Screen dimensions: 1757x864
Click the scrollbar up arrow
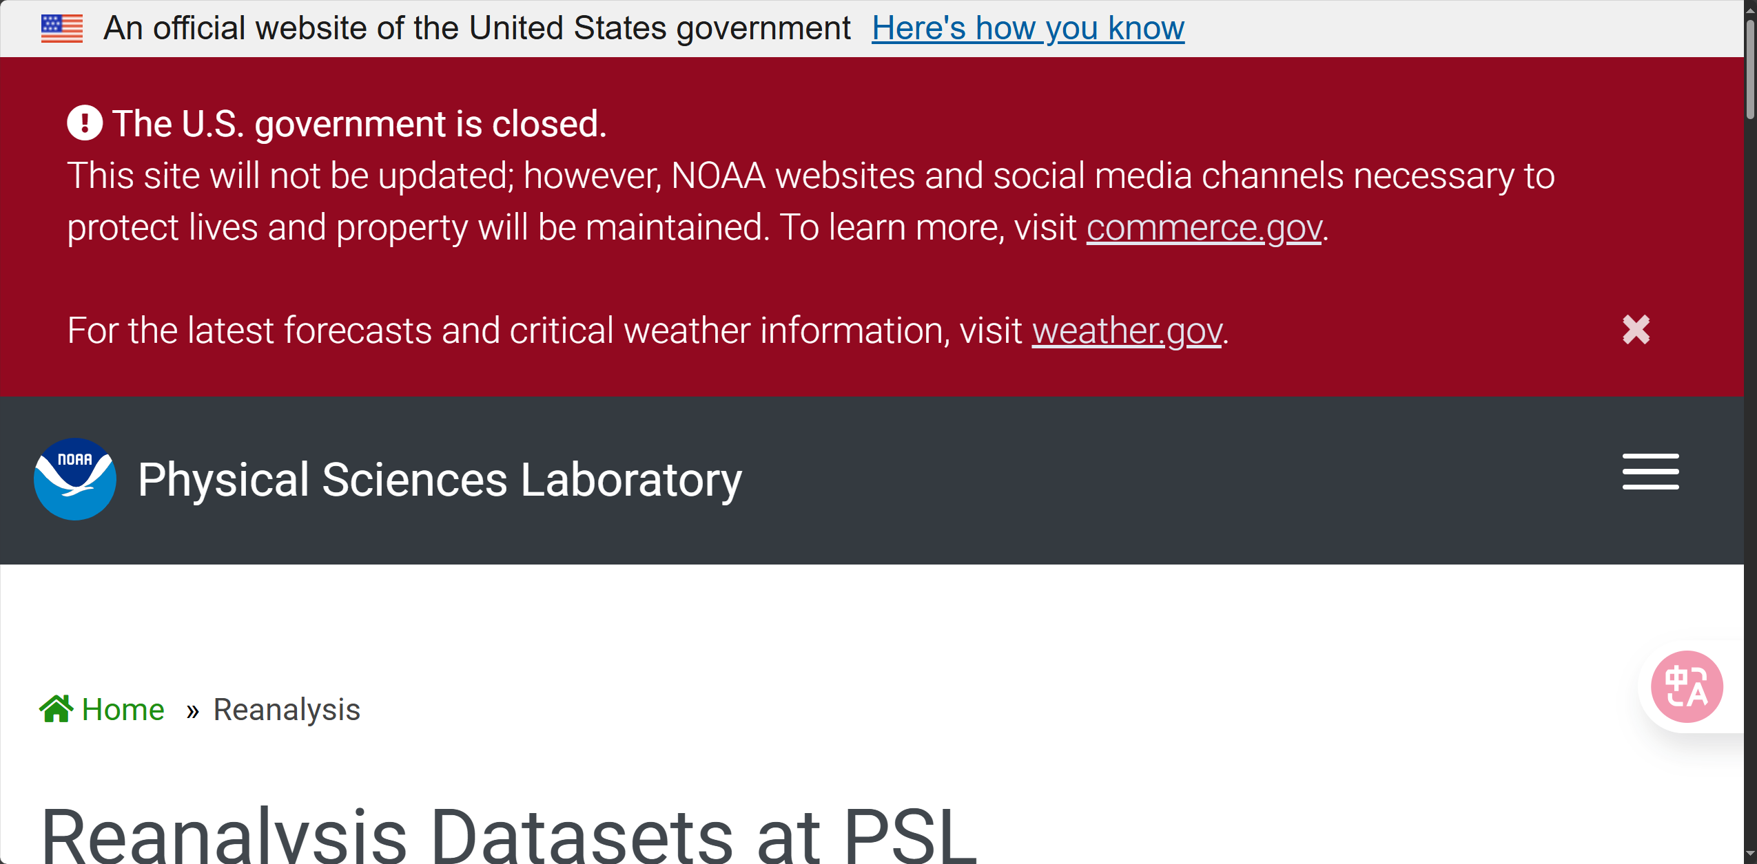click(1750, 9)
